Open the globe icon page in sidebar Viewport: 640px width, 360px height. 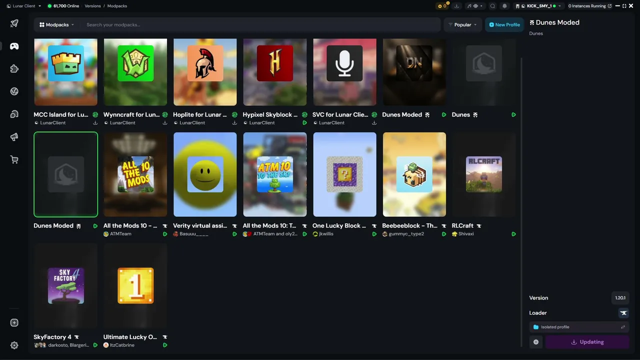[14, 91]
